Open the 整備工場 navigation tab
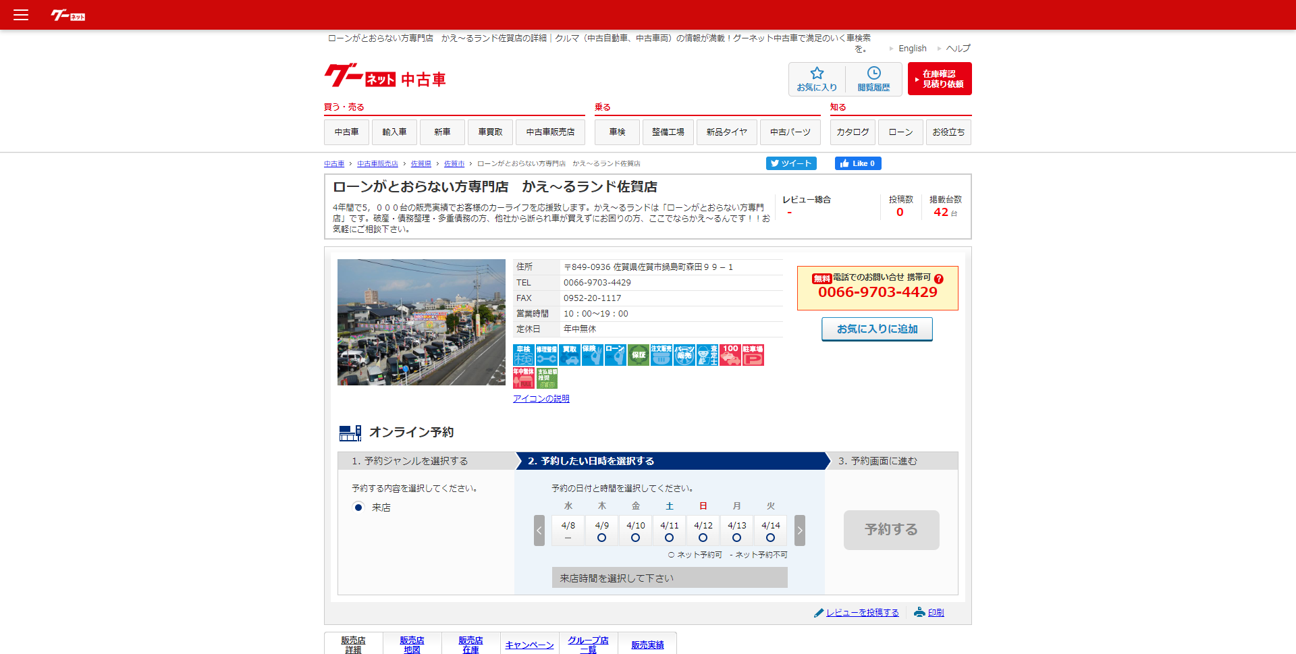The width and height of the screenshot is (1296, 654). (x=668, y=132)
